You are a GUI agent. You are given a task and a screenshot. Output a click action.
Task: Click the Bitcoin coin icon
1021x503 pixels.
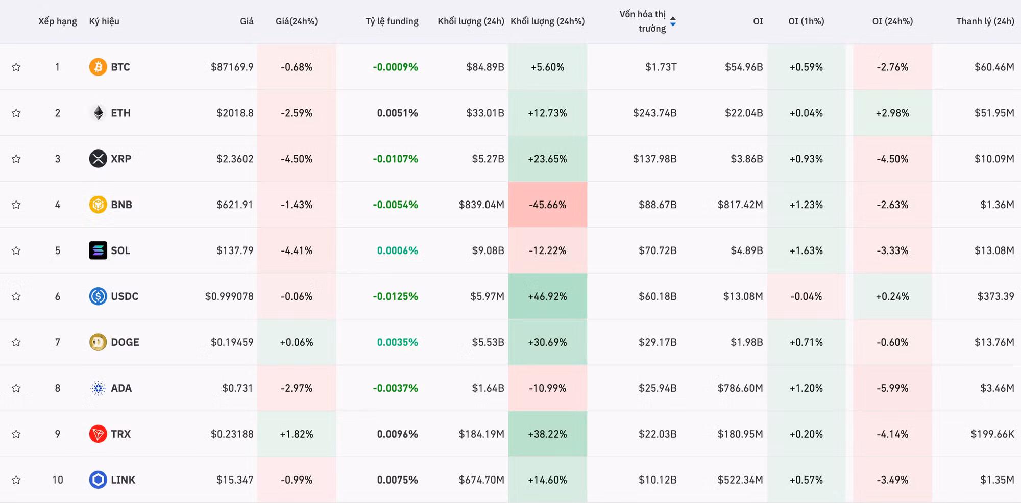point(98,67)
